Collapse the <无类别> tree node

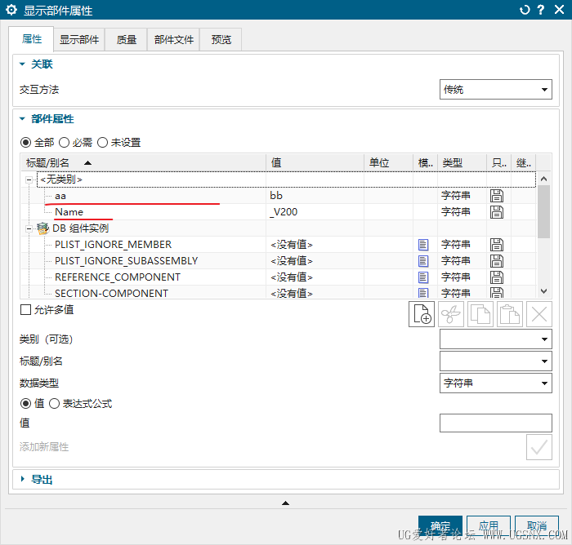click(x=29, y=179)
